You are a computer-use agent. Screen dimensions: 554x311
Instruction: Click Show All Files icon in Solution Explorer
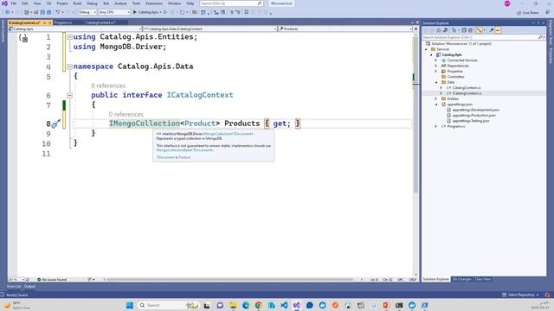[x=470, y=30]
